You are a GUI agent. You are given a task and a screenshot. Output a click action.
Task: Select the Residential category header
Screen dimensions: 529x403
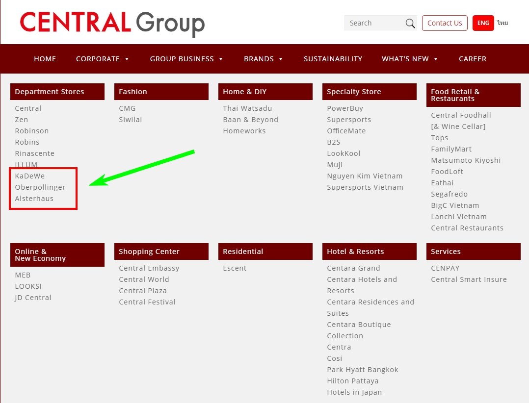(265, 252)
